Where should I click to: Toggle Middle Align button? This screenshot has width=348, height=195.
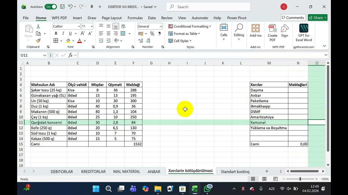108,26
